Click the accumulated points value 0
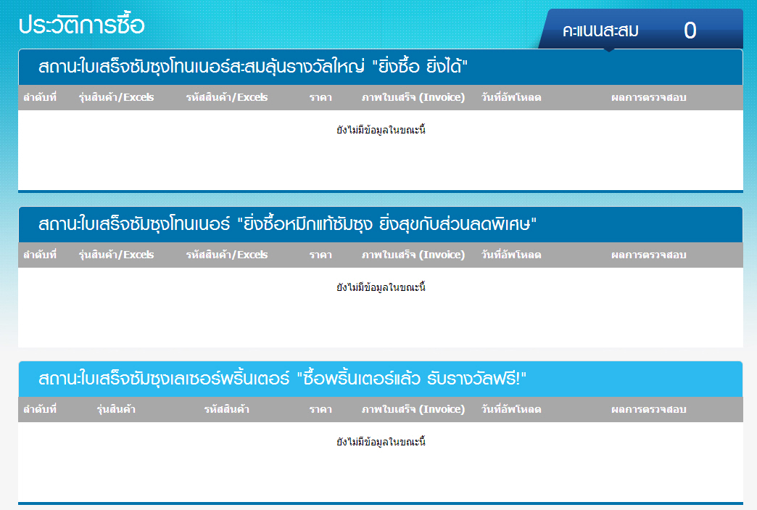 pyautogui.click(x=690, y=30)
